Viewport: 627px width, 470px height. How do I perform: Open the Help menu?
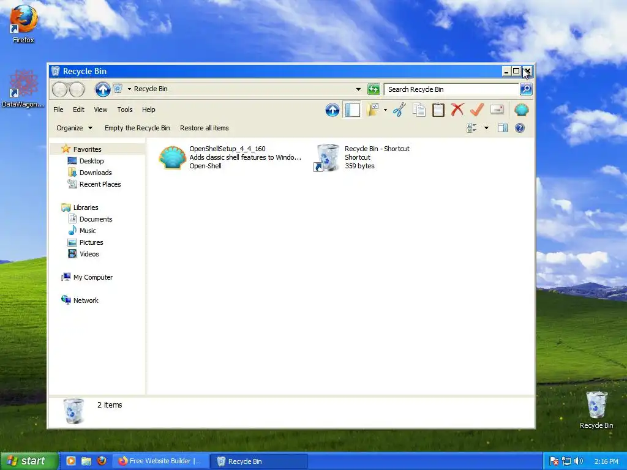[148, 110]
